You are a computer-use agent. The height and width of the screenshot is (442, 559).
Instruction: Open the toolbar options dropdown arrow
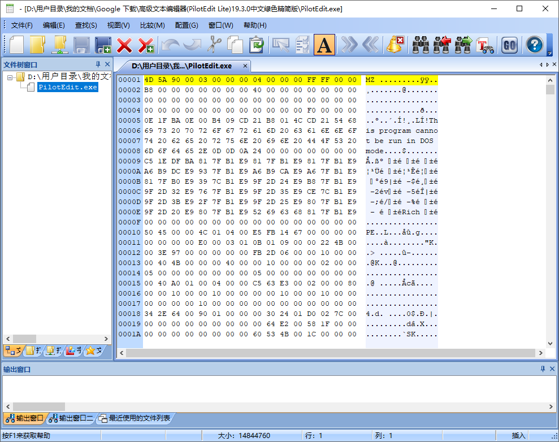550,54
